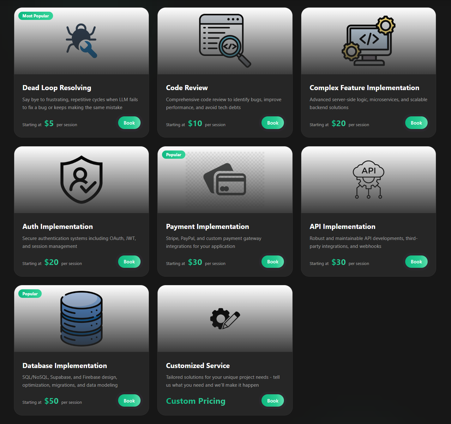Viewport: 451px width, 424px height.
Task: Click the $20 price on Complex Feature Implementation
Action: pyautogui.click(x=339, y=123)
